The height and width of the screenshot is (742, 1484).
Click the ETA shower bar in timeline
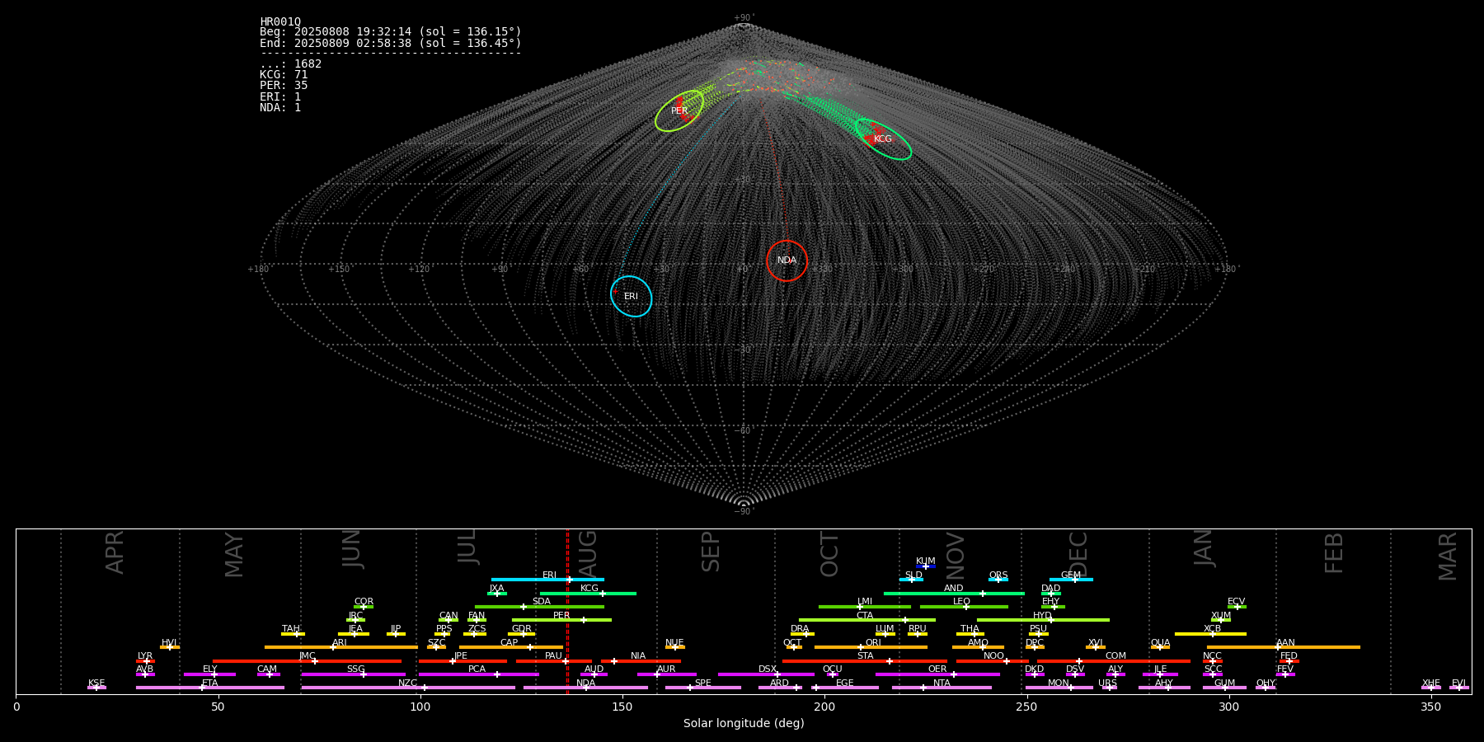[x=210, y=688]
